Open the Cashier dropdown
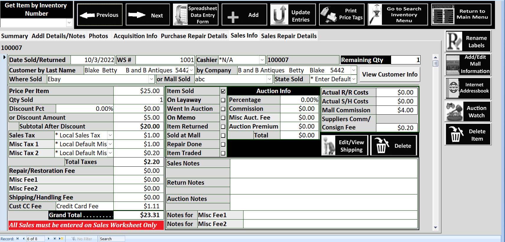The height and width of the screenshot is (242, 505). [262, 60]
